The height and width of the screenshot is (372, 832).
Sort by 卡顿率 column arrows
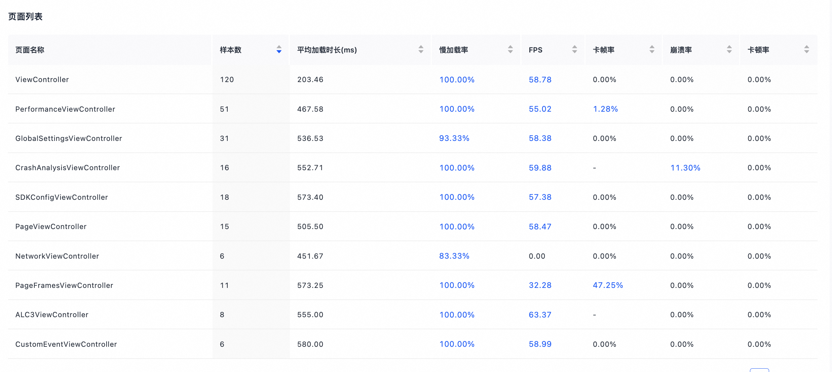tap(806, 49)
